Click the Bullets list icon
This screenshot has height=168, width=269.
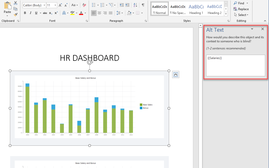tap(94, 5)
